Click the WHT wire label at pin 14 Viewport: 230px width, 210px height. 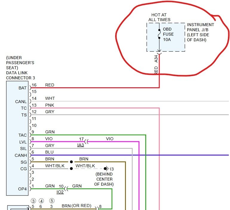pos(50,98)
